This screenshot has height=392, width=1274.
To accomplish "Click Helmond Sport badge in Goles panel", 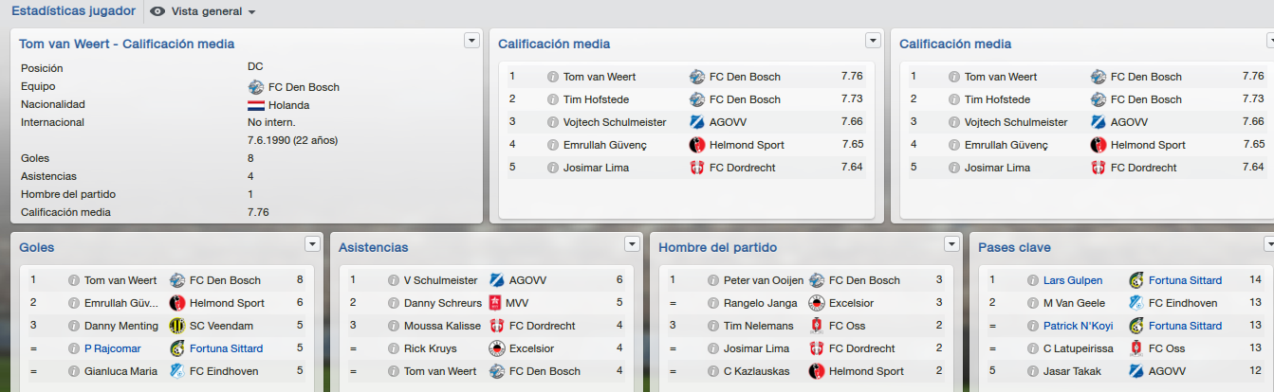I will (176, 303).
